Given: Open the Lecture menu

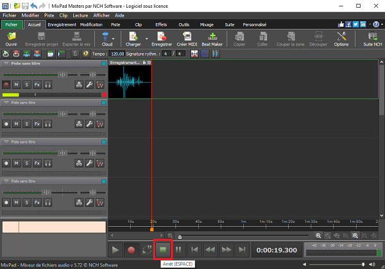Looking at the screenshot, I should pos(80,15).
